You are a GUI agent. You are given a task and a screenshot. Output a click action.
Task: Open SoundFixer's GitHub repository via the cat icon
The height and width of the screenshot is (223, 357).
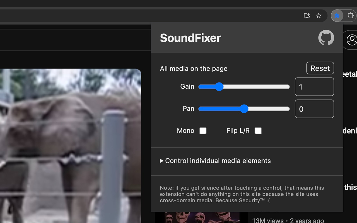point(326,38)
